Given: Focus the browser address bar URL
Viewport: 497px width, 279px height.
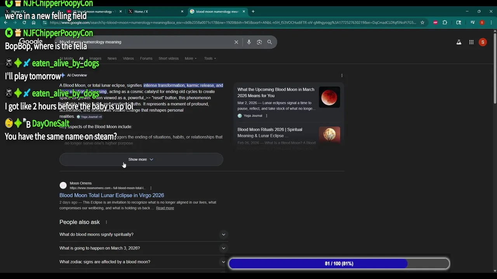Looking at the screenshot, I should tap(233, 22).
